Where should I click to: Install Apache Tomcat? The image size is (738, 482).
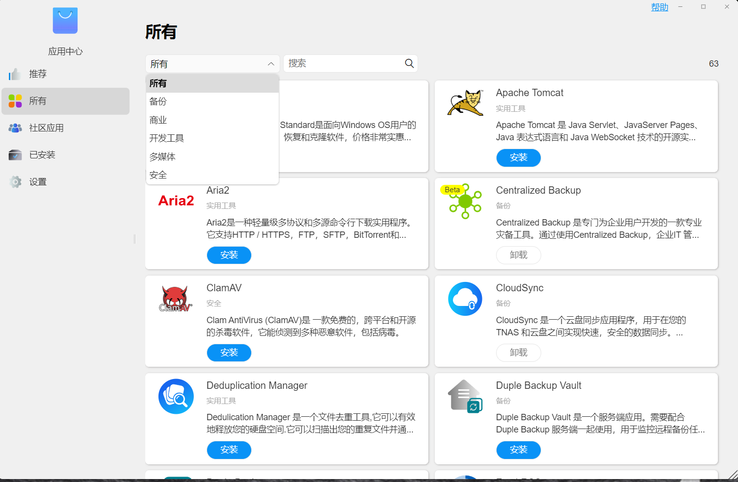[x=518, y=157]
